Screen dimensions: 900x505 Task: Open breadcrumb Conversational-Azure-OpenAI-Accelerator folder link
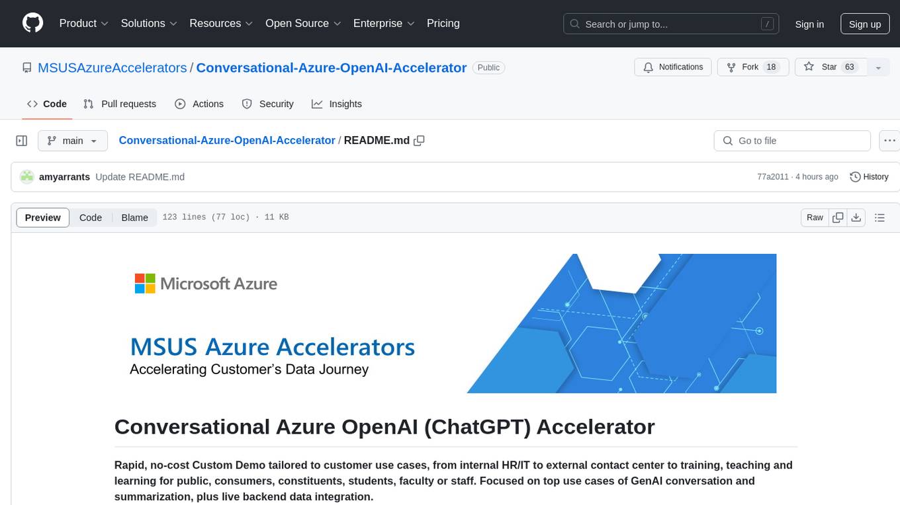pyautogui.click(x=227, y=140)
